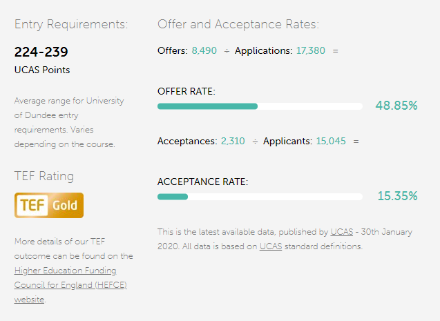Click the TEF Gold badge
440x321 pixels.
point(49,205)
